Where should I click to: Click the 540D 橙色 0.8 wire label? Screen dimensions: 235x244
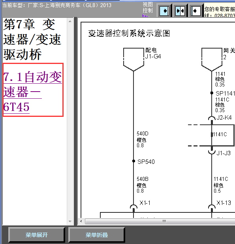(143, 139)
